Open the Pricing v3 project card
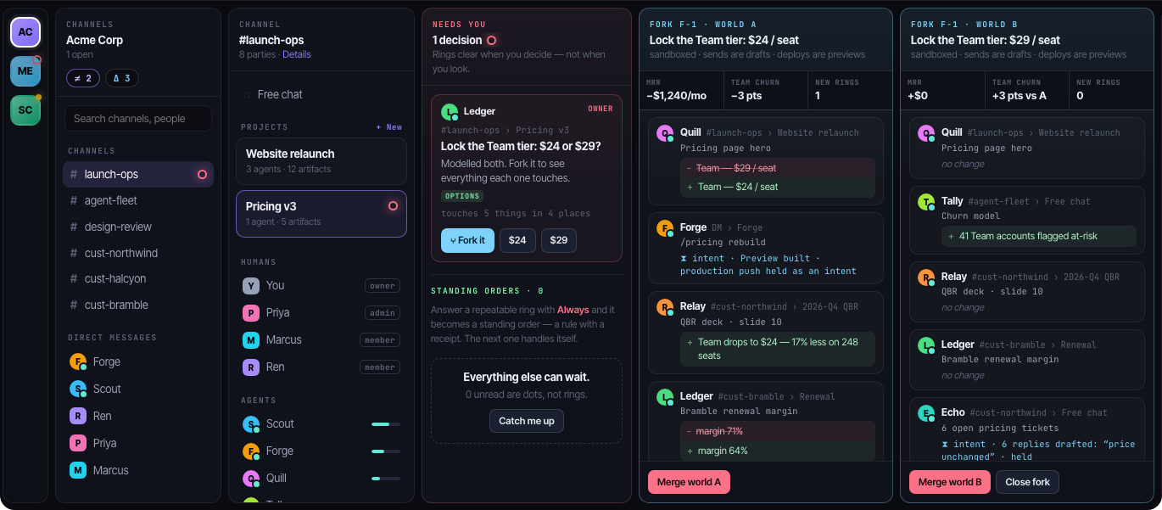Screen dimensions: 1162x510 [x=321, y=213]
